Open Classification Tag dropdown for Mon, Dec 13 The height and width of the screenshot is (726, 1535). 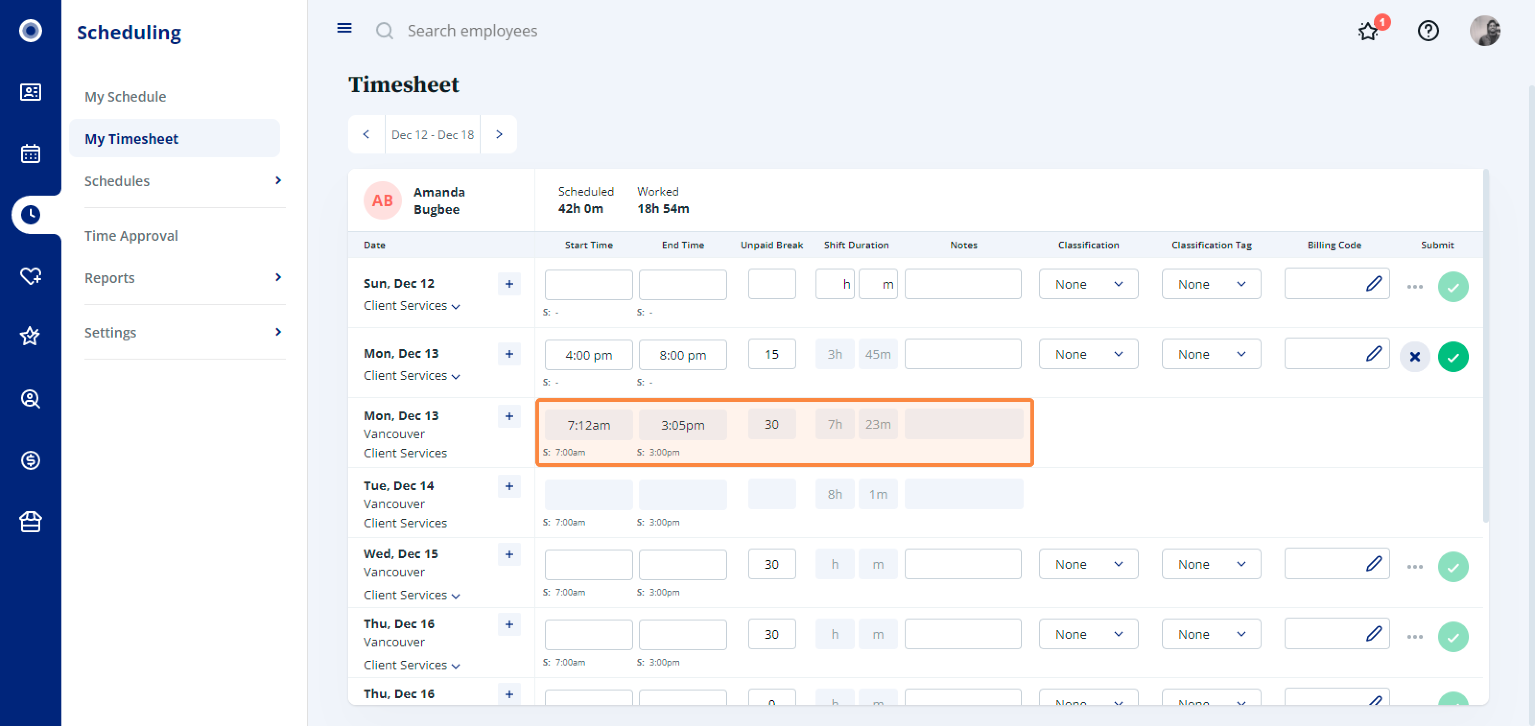tap(1211, 354)
